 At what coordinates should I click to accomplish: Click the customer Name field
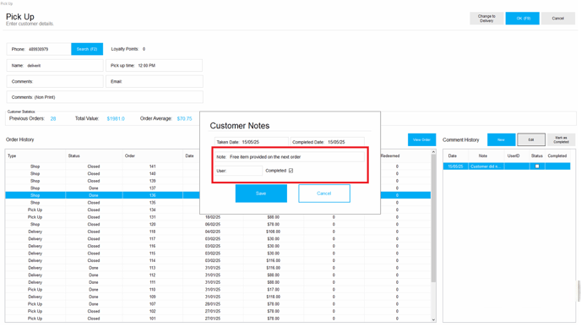[x=55, y=65]
